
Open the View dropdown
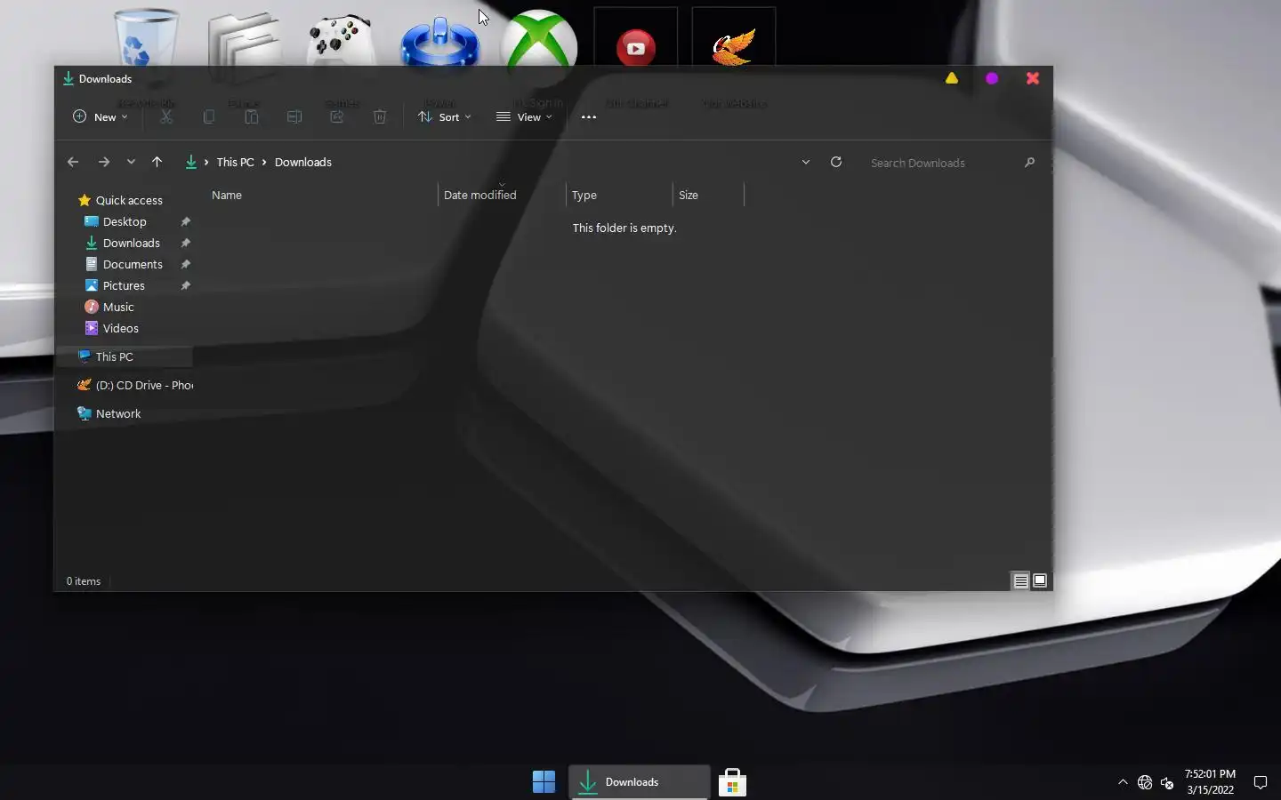524,116
